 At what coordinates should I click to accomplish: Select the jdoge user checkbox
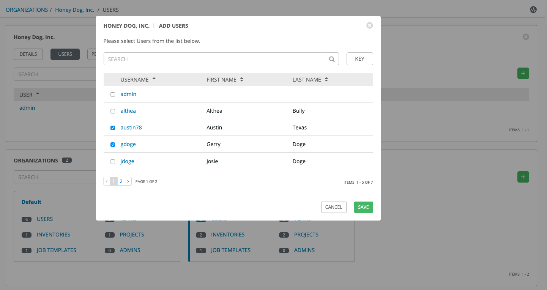click(x=113, y=162)
